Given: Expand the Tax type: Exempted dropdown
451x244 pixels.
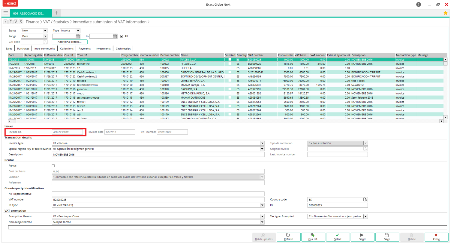Looking at the screenshot, I should [365, 216].
